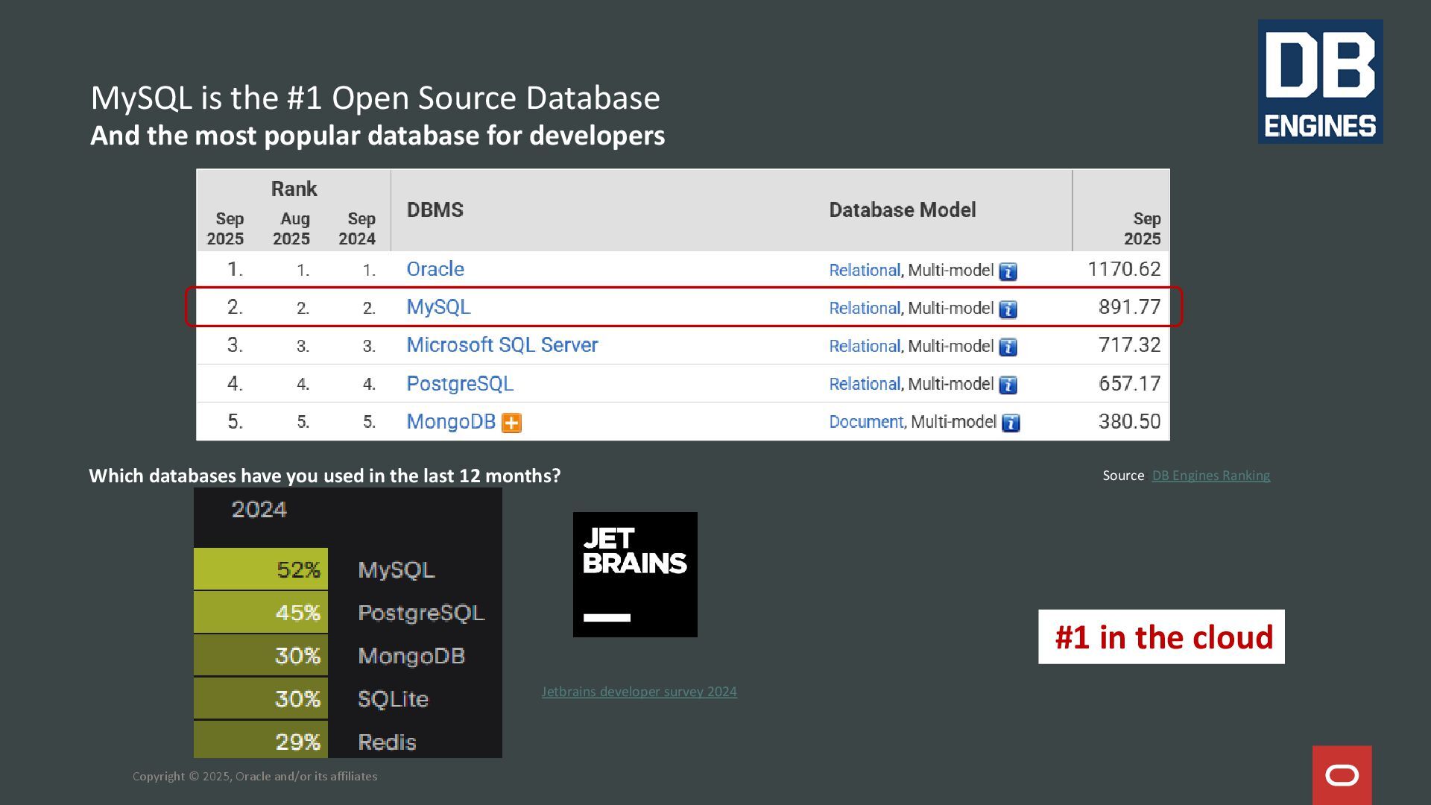
Task: Click the info icon in Oracle row
Action: click(x=1008, y=271)
